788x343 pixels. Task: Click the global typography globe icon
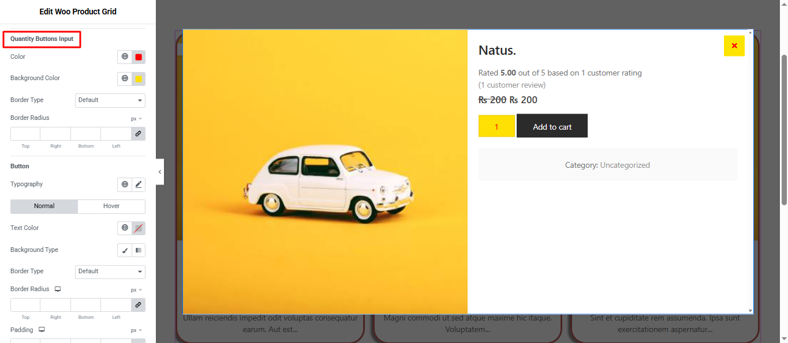pyautogui.click(x=125, y=184)
